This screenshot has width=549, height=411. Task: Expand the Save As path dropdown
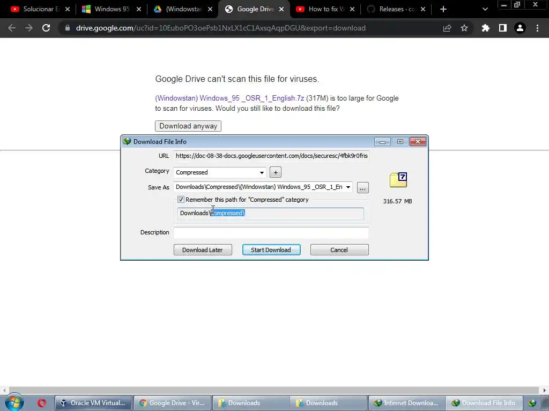pyautogui.click(x=348, y=187)
